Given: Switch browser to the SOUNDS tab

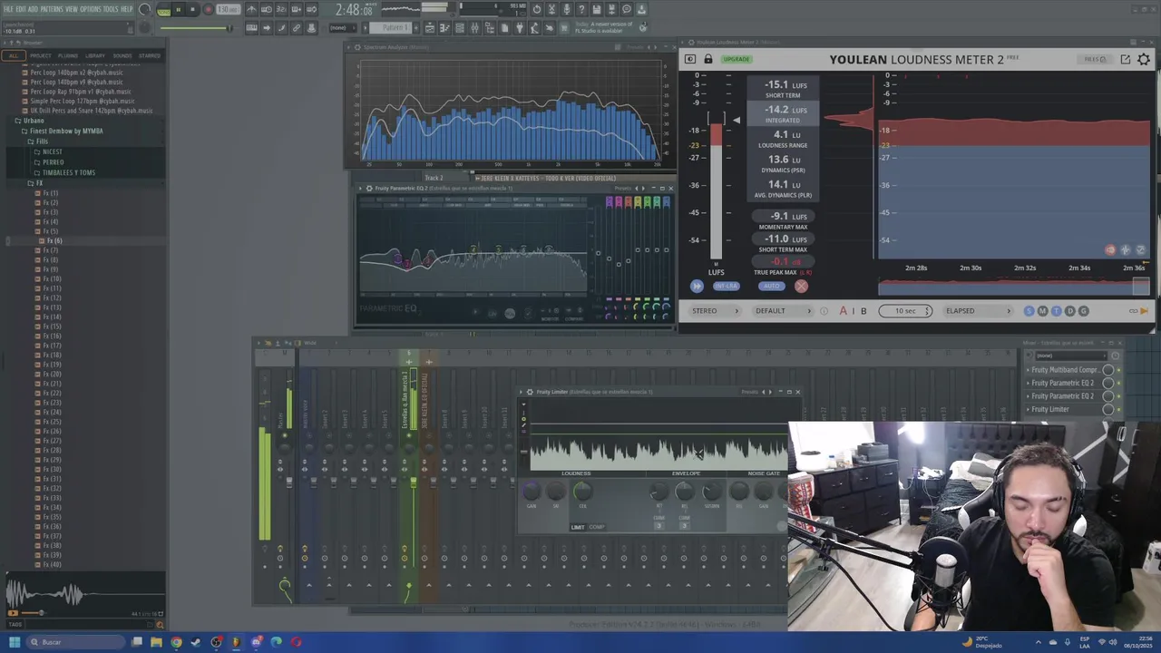Looking at the screenshot, I should (122, 55).
